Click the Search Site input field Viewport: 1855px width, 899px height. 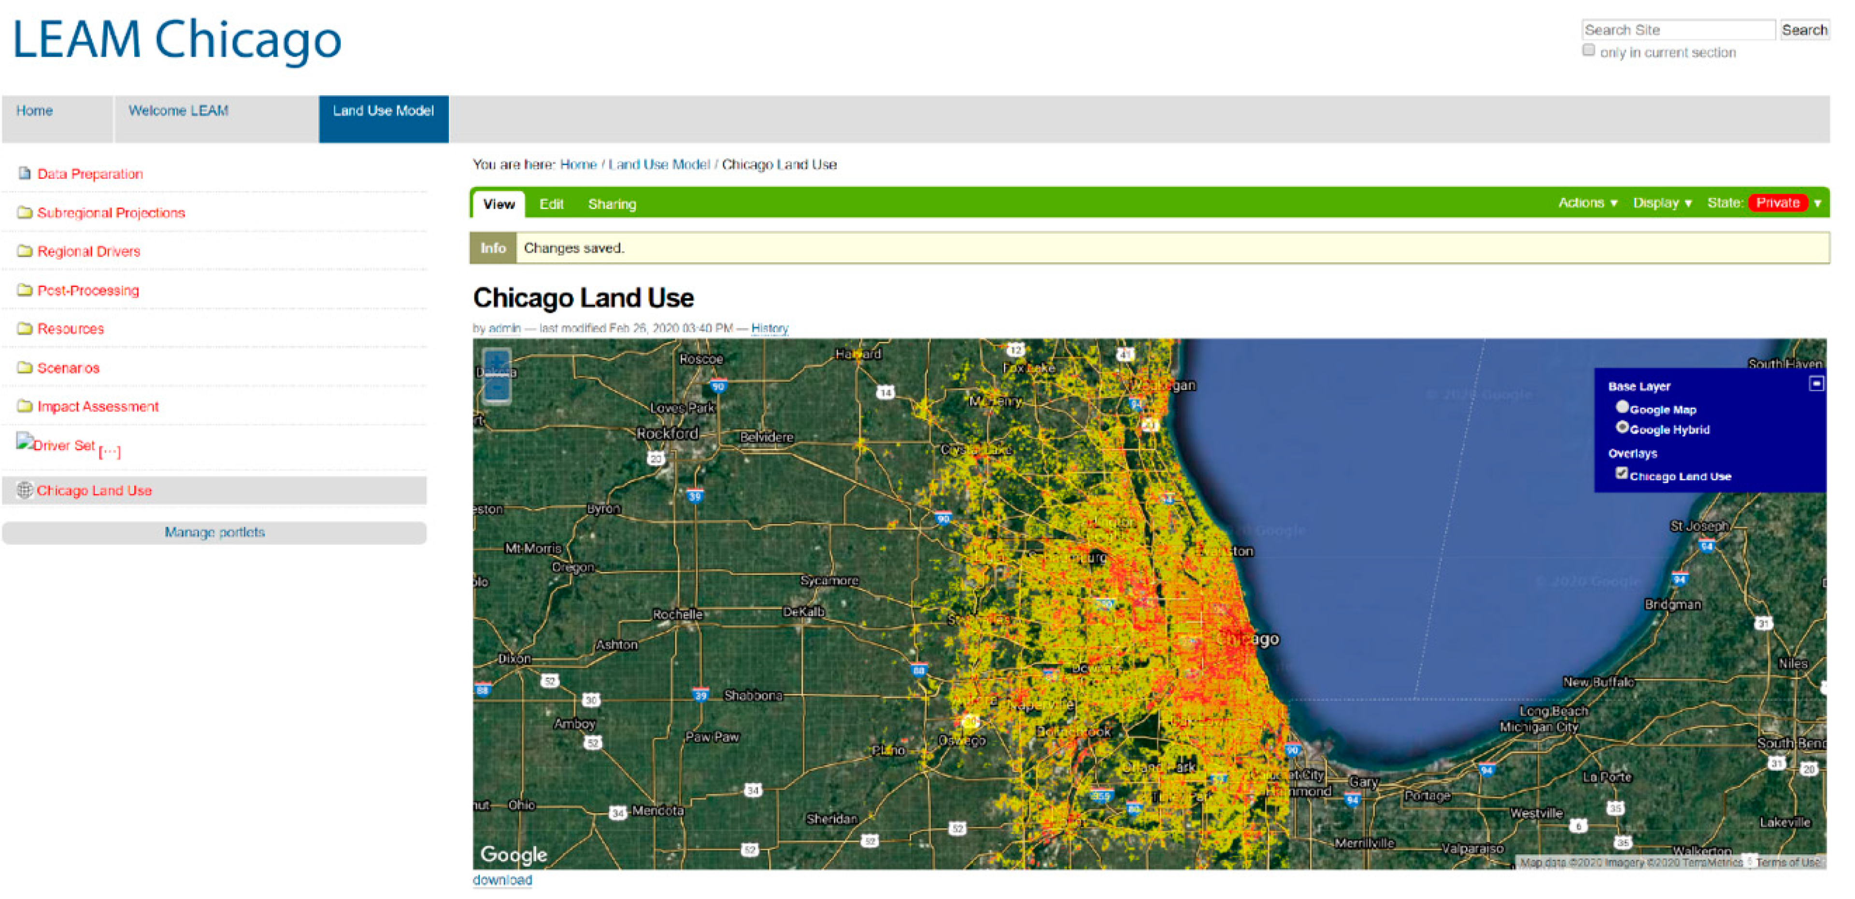[x=1677, y=30]
